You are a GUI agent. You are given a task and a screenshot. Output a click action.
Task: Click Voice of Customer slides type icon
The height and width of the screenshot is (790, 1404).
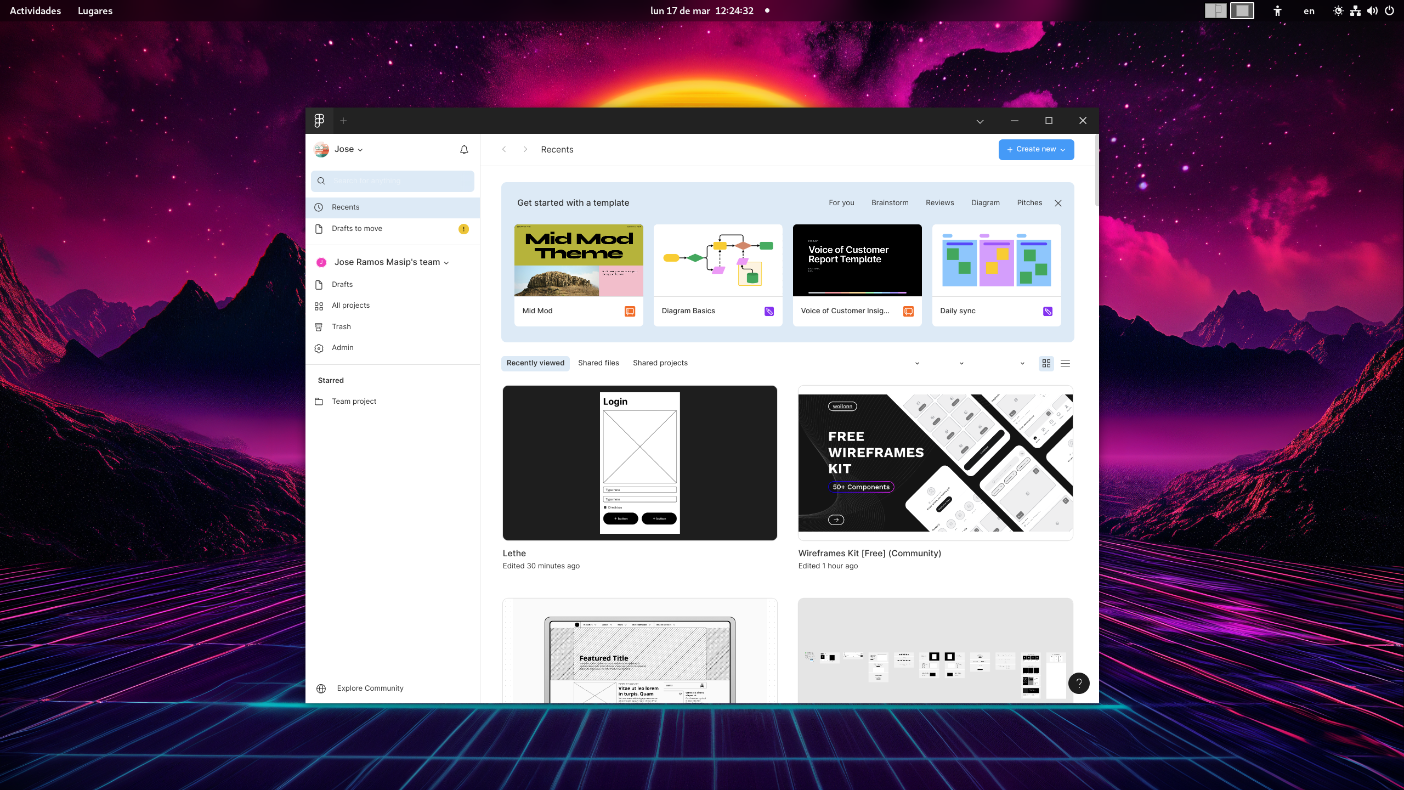pos(908,312)
